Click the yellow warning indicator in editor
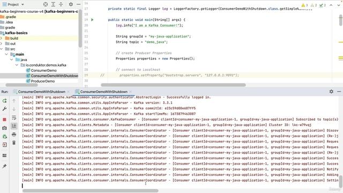Image resolution: width=343 pixels, height=193 pixels. pyautogui.click(x=304, y=5)
